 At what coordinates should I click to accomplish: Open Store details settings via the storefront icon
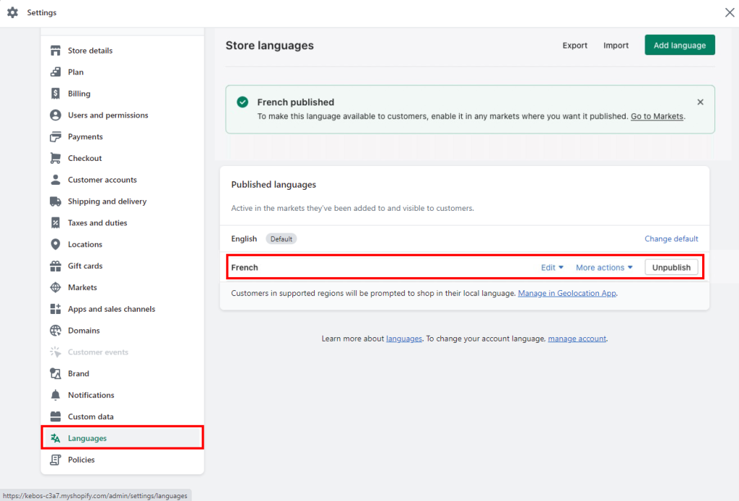tap(56, 50)
